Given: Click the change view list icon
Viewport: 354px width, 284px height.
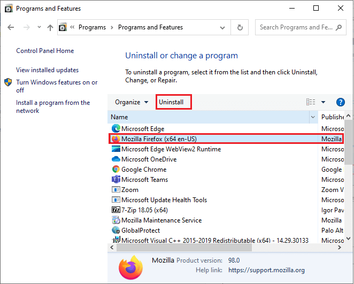Looking at the screenshot, I should coord(311,102).
